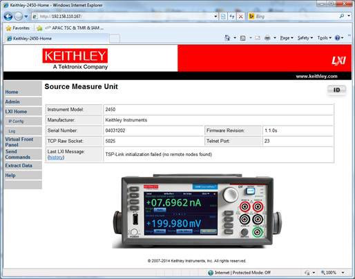Click the browser Back arrow button
355x279 pixels.
[x=8, y=17]
